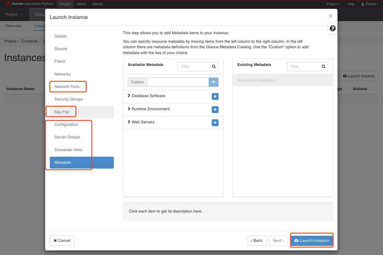
Task: Click the Custom metadata plus button
Action: click(x=213, y=82)
